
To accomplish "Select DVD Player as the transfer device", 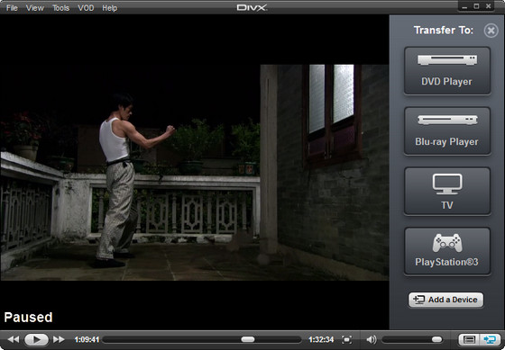I will point(447,71).
